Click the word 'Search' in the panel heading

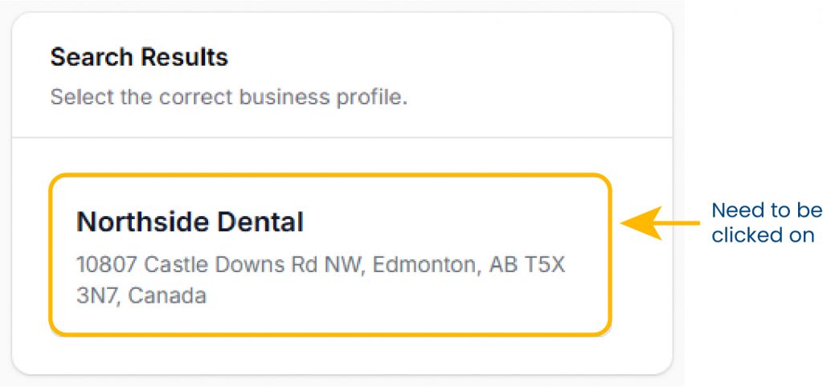tap(92, 57)
